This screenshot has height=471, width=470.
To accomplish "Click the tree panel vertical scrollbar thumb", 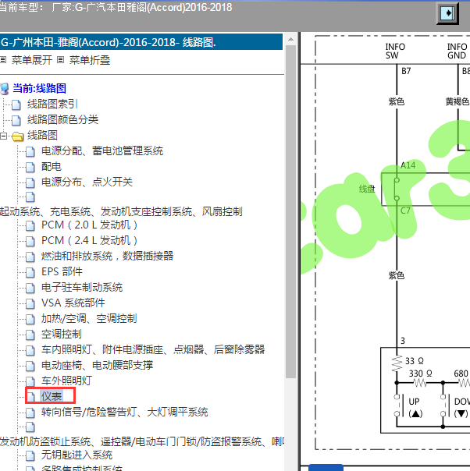I will (290, 211).
